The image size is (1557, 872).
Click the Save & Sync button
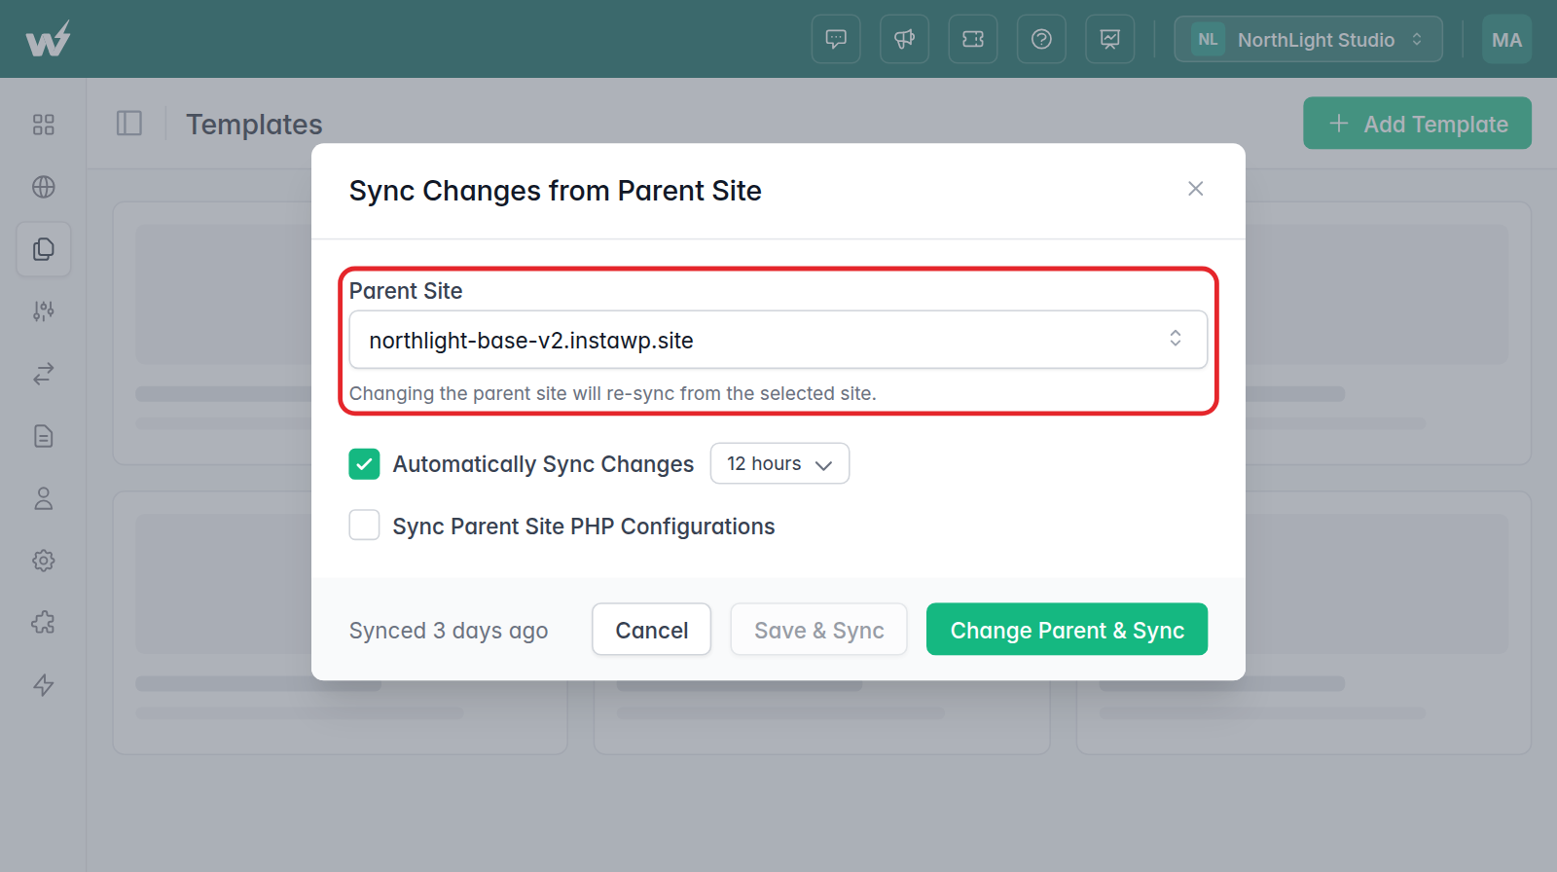(x=819, y=630)
